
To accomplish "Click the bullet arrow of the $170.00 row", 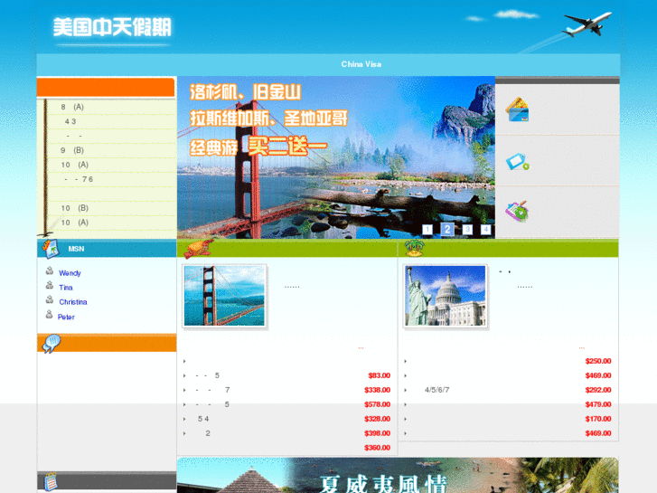I will point(406,419).
